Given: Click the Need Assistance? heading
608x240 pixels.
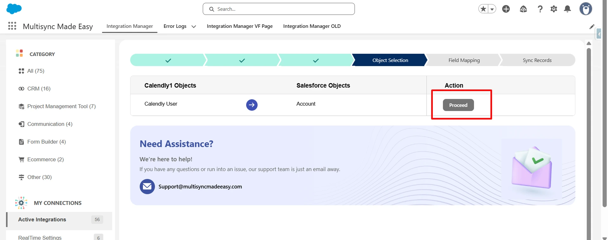Looking at the screenshot, I should (x=176, y=144).
